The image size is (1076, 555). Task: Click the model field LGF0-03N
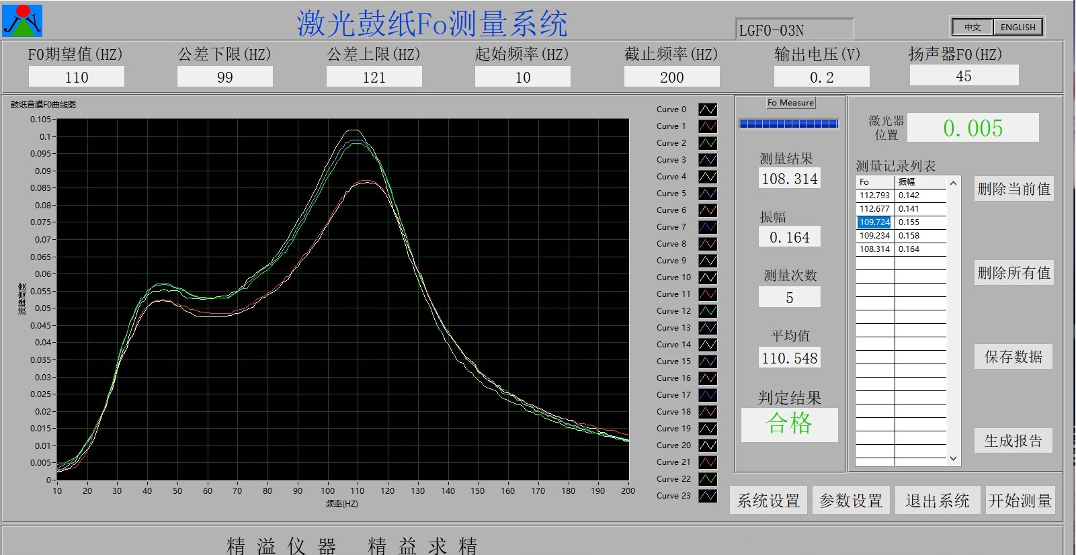(x=795, y=30)
